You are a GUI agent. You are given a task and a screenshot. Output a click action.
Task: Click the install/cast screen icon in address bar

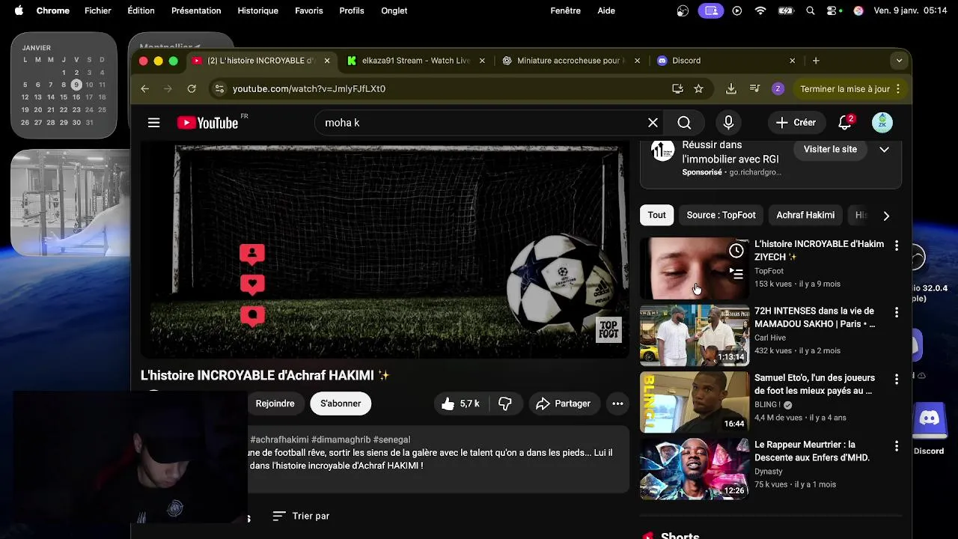677,88
